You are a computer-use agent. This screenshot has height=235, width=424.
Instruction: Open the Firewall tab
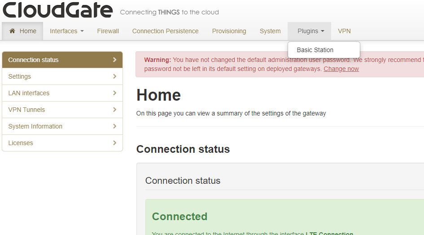[x=108, y=31]
